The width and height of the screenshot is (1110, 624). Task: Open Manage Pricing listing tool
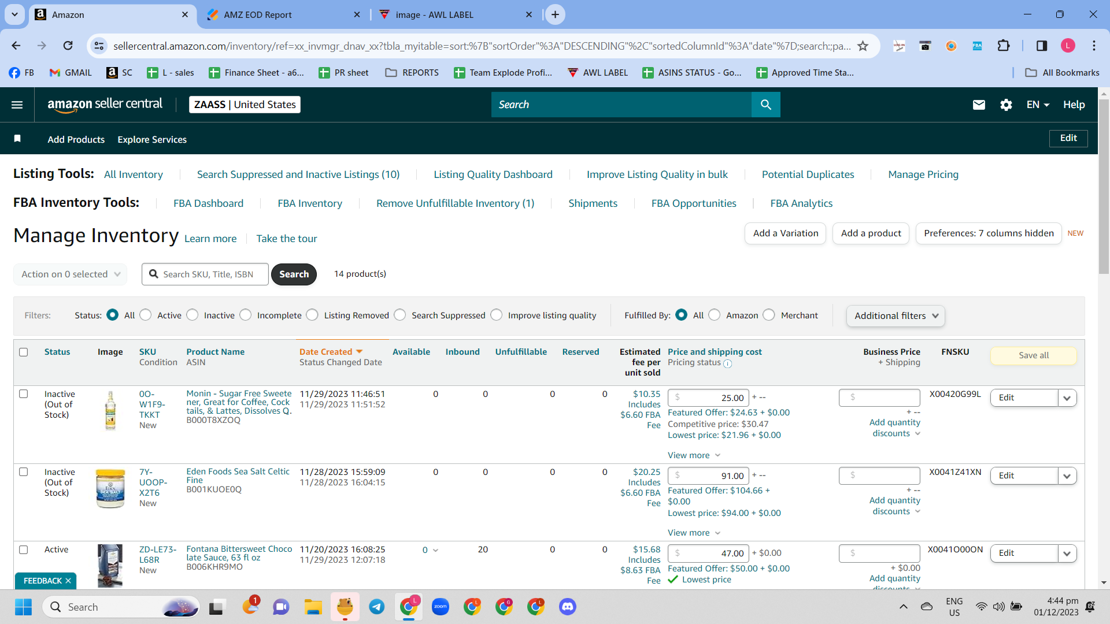[923, 174]
